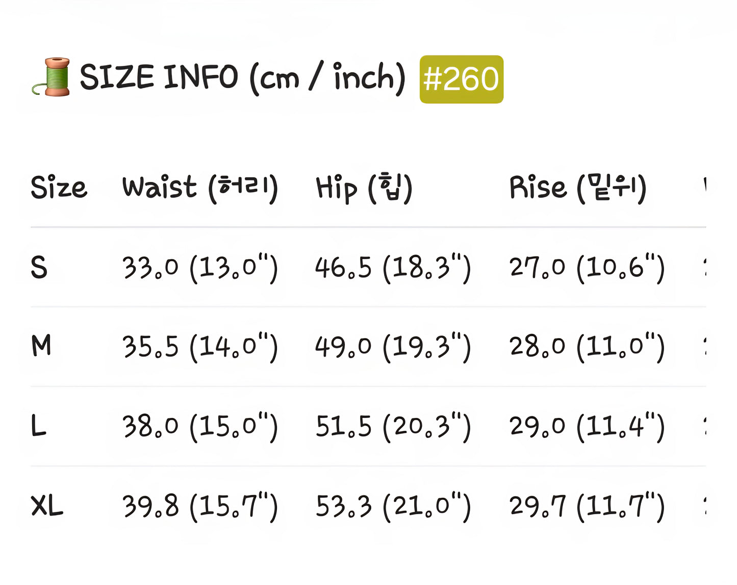Select hip value 46.5 (18.3")
Viewport: 737px width, 585px height.
[393, 268]
